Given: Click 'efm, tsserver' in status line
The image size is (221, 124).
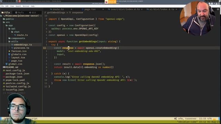Looking at the screenshot, I should [187, 118].
